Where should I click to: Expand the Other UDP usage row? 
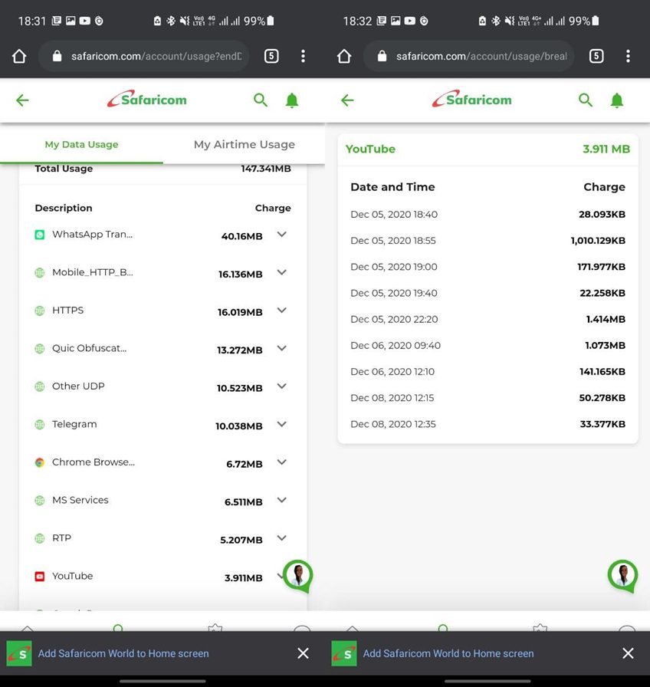(x=281, y=386)
